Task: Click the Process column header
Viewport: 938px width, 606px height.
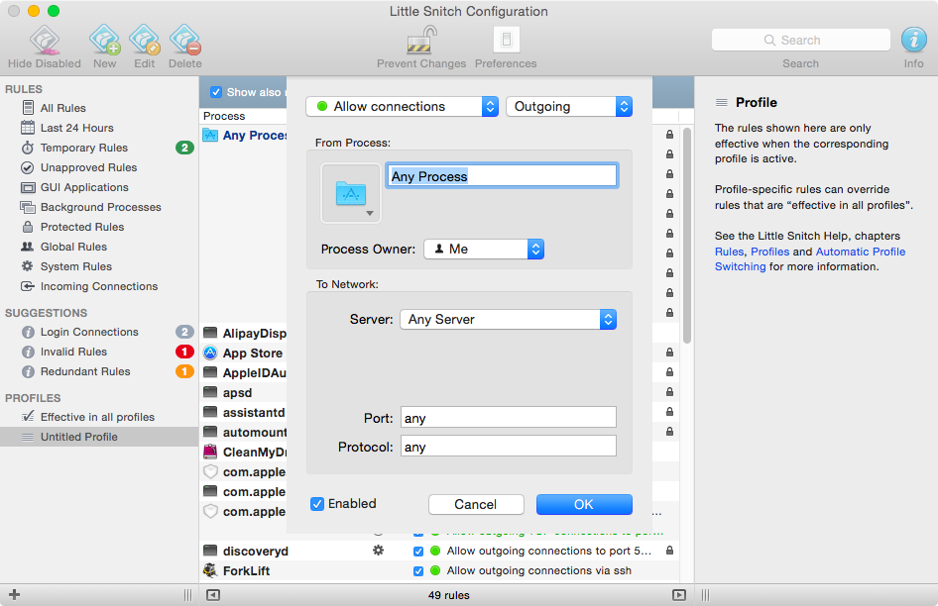Action: [x=224, y=116]
